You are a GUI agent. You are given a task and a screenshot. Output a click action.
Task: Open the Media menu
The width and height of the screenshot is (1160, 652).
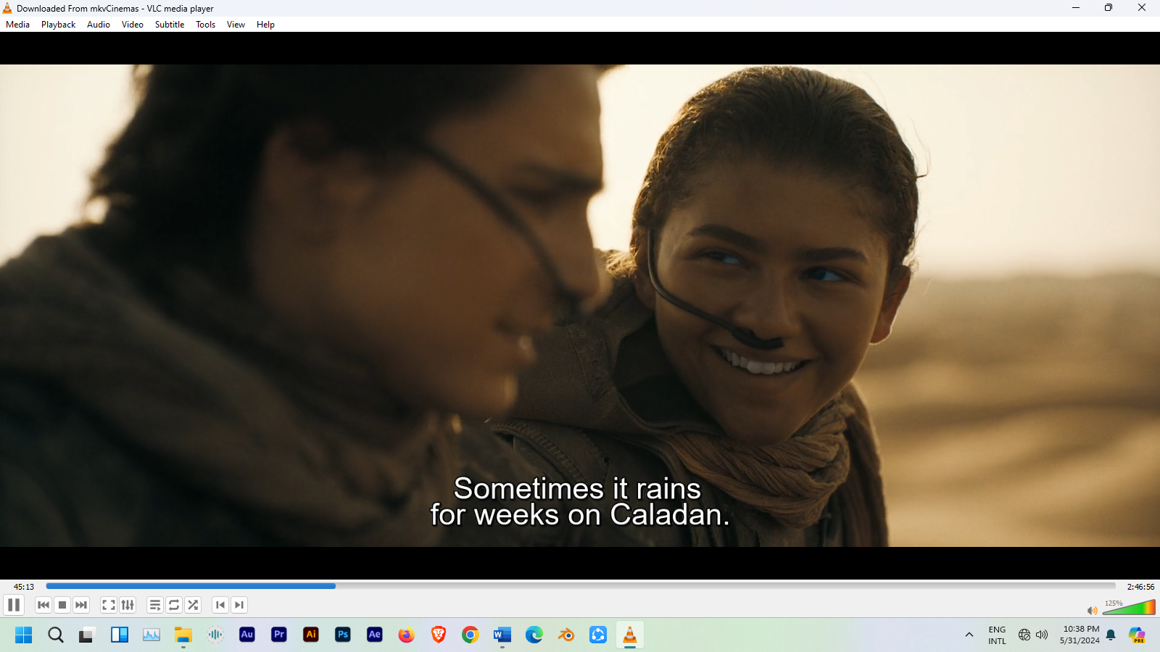(18, 25)
